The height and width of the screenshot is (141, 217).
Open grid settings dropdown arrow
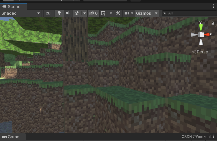point(111,13)
